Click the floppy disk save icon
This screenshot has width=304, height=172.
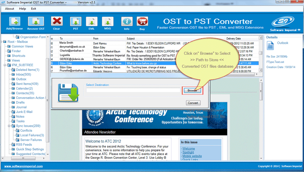tap(68, 93)
